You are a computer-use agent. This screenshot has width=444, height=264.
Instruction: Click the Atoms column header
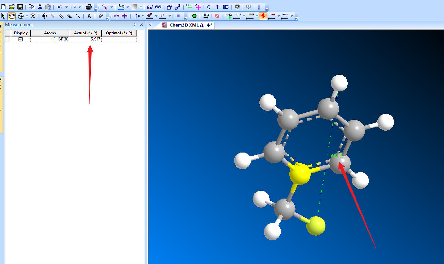tap(50, 33)
